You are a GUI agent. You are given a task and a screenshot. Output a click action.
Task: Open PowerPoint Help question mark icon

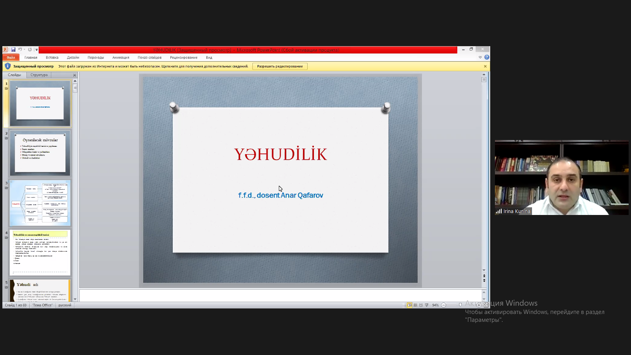point(487,57)
